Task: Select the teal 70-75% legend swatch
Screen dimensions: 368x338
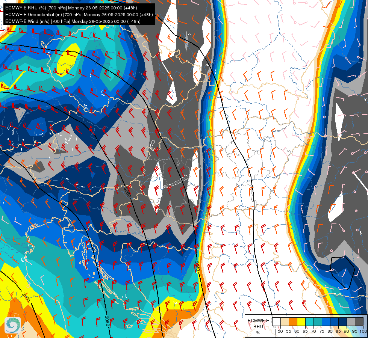Action: [x=318, y=321]
